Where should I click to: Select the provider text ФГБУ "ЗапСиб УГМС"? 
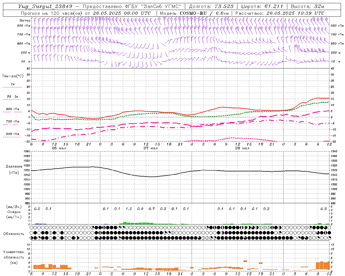point(153,6)
